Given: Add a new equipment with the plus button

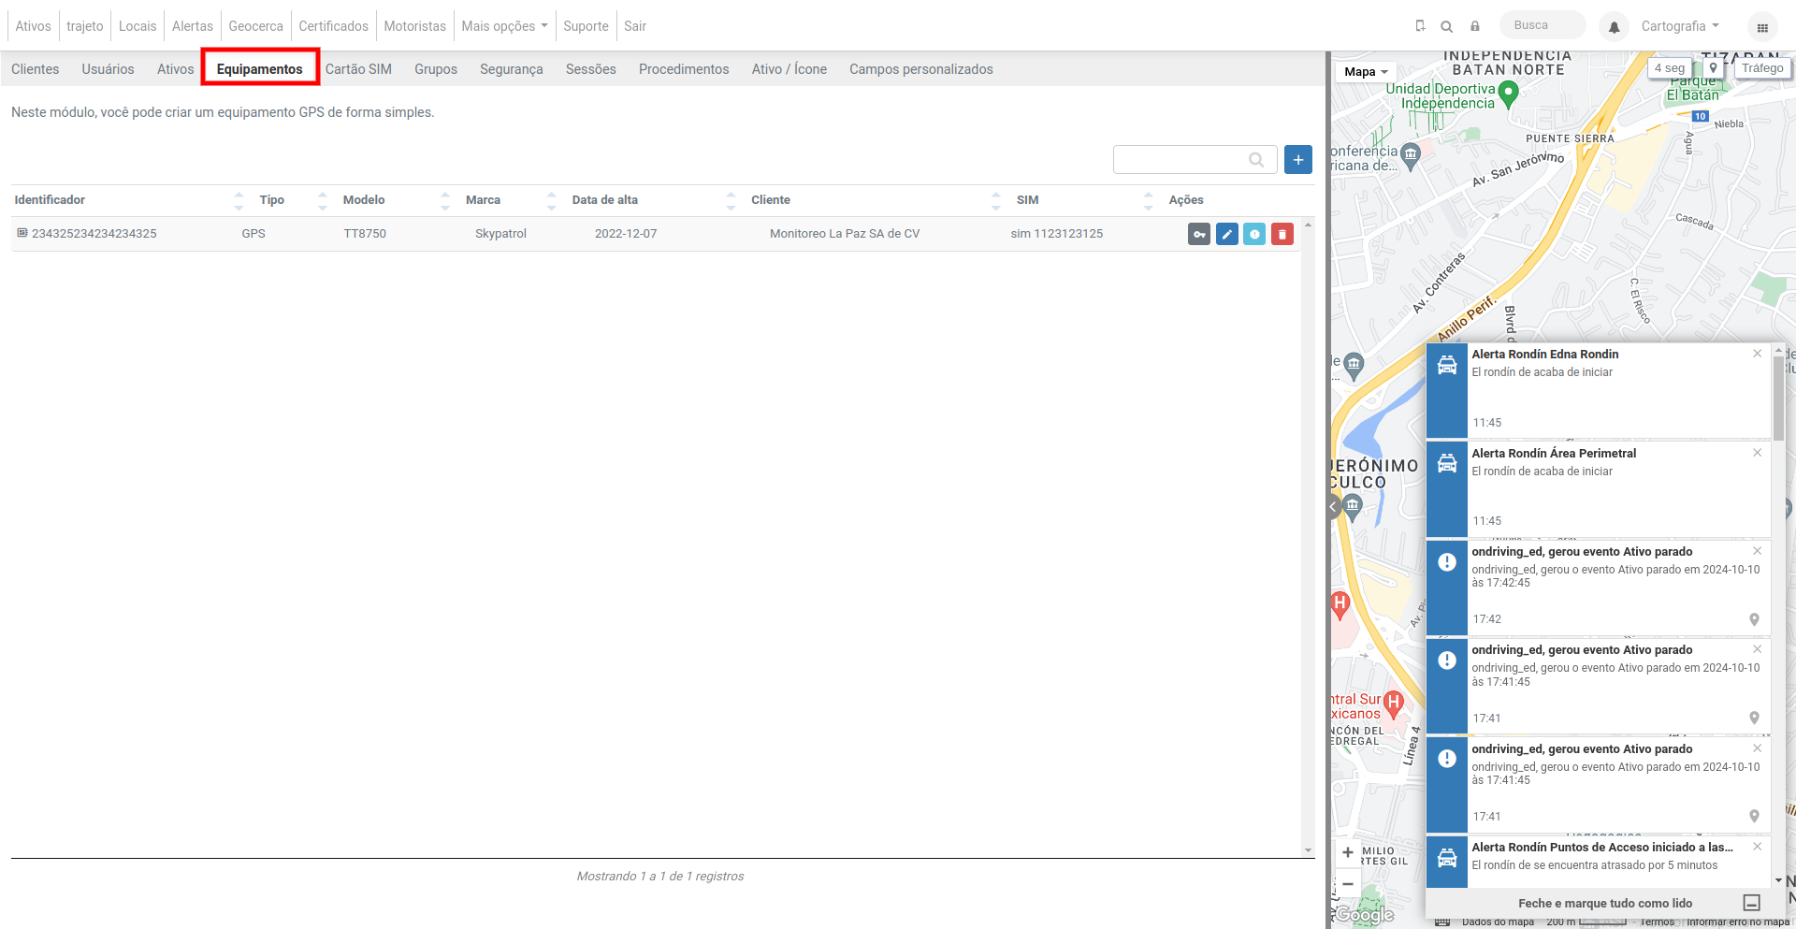Looking at the screenshot, I should point(1298,160).
